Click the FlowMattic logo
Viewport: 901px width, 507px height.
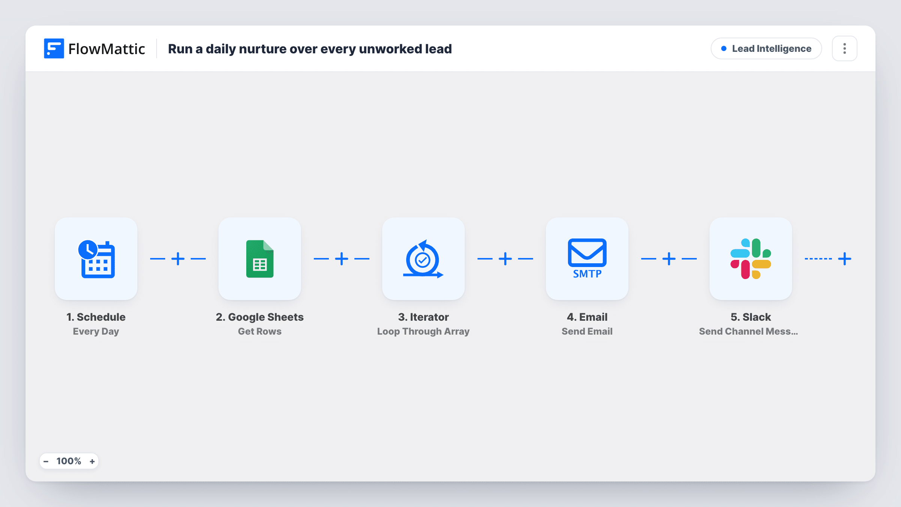(x=94, y=48)
